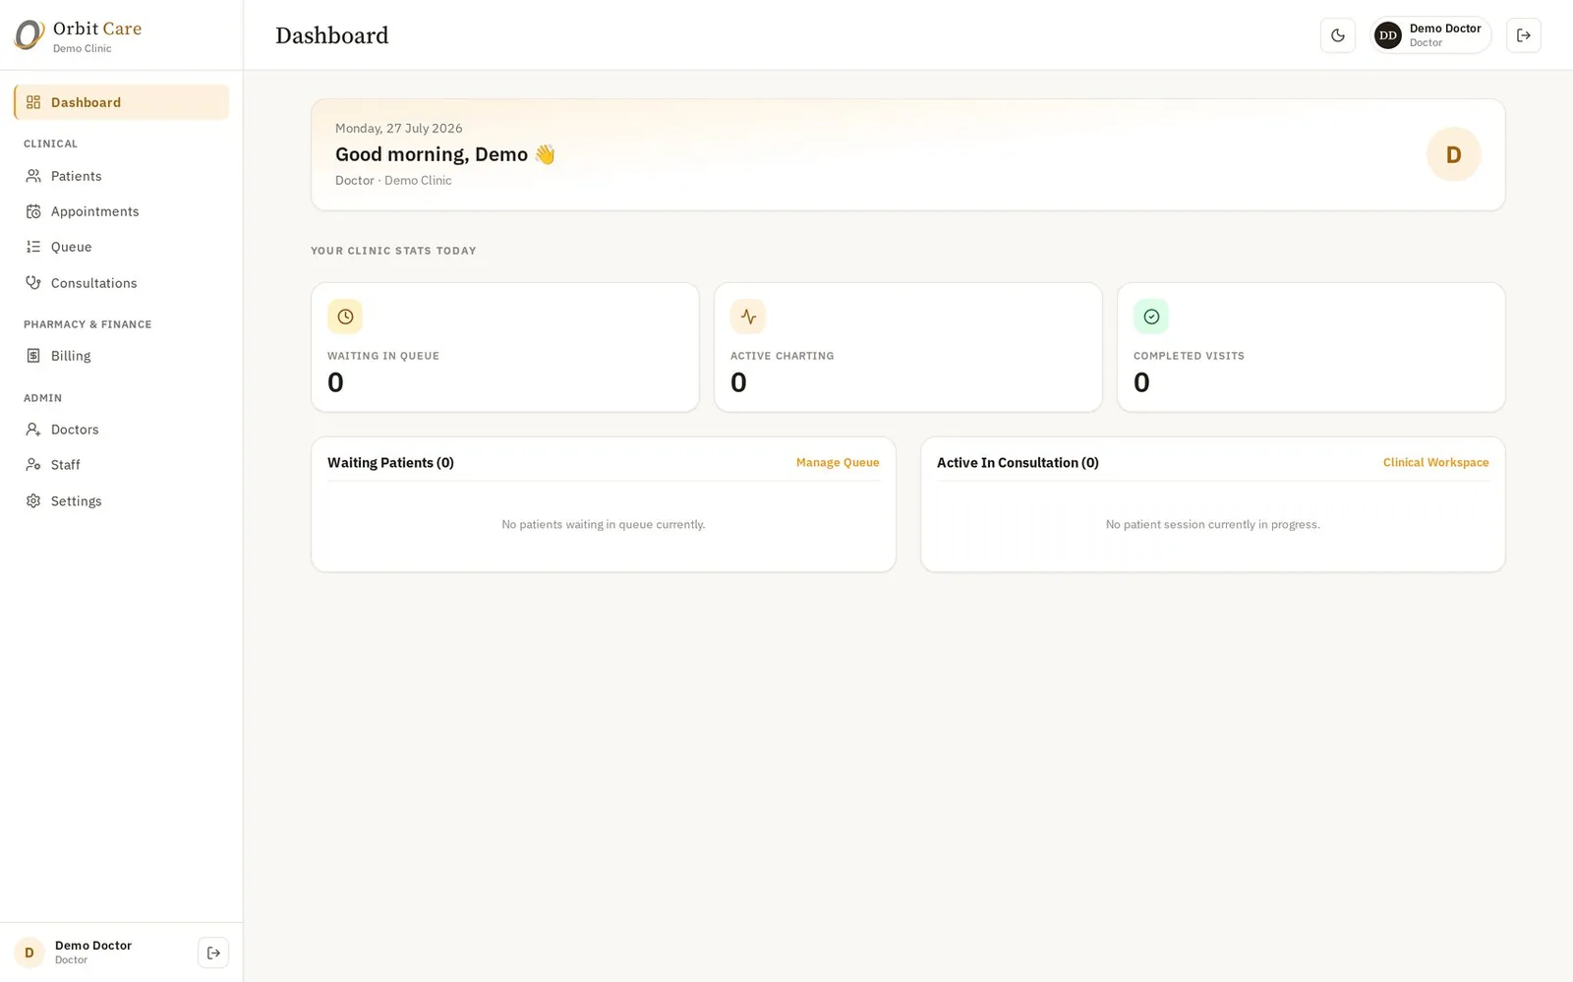Click the logout icon in the top header

pyautogui.click(x=1523, y=35)
